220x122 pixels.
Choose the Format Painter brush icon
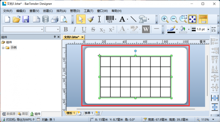[x=91, y=19]
